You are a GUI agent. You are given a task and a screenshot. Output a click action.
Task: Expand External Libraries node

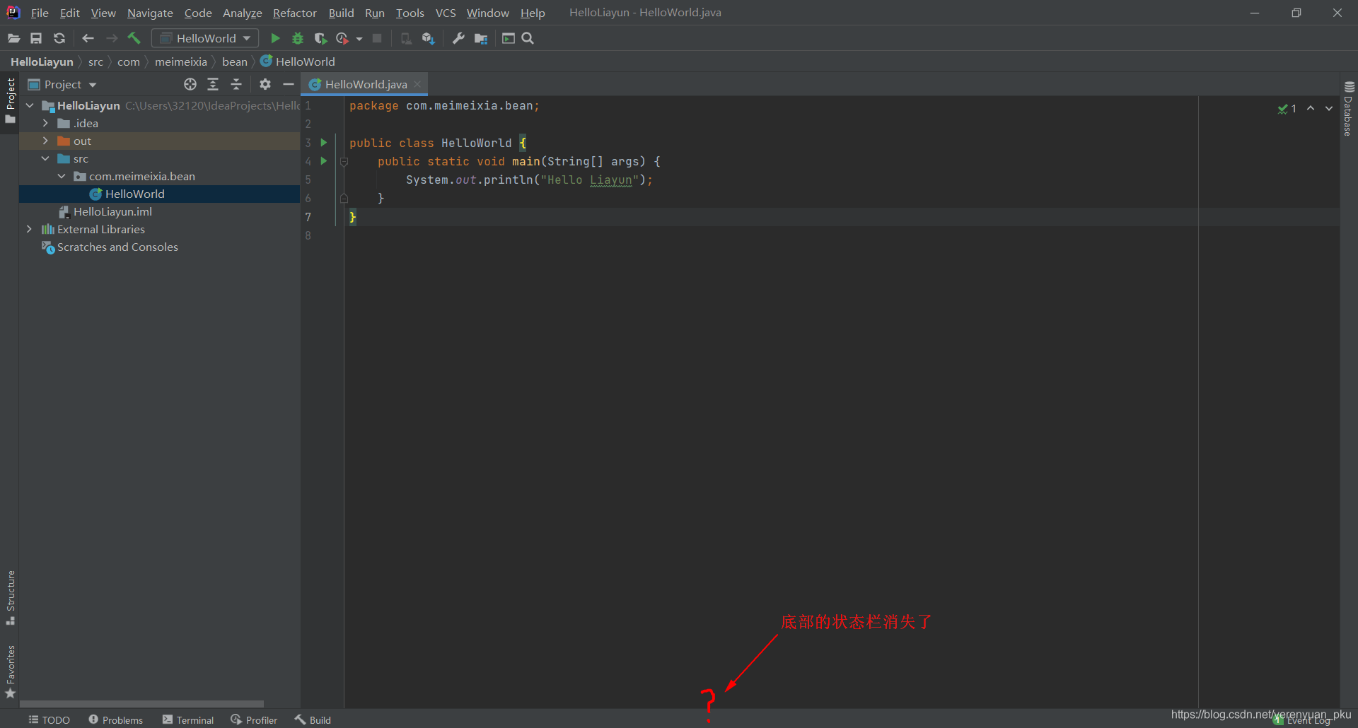click(29, 229)
